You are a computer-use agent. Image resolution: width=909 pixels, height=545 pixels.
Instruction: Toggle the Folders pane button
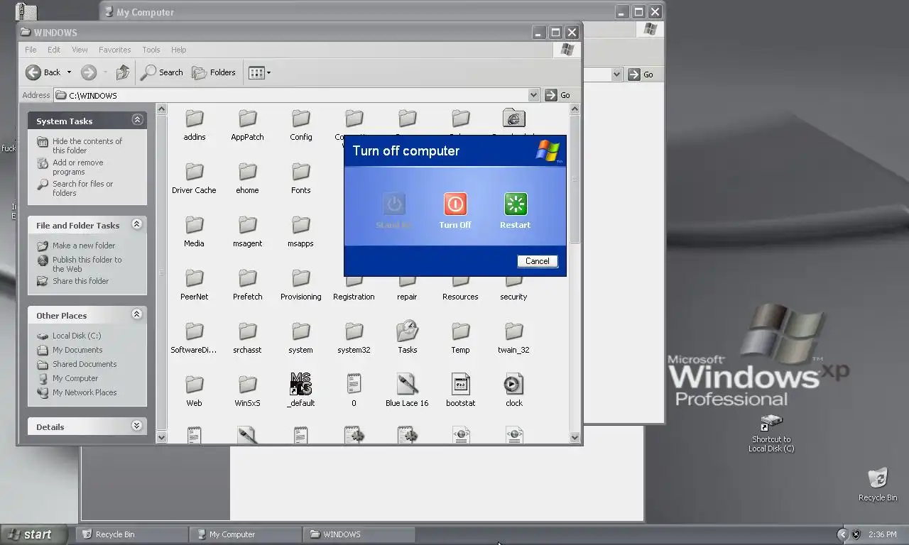(214, 72)
